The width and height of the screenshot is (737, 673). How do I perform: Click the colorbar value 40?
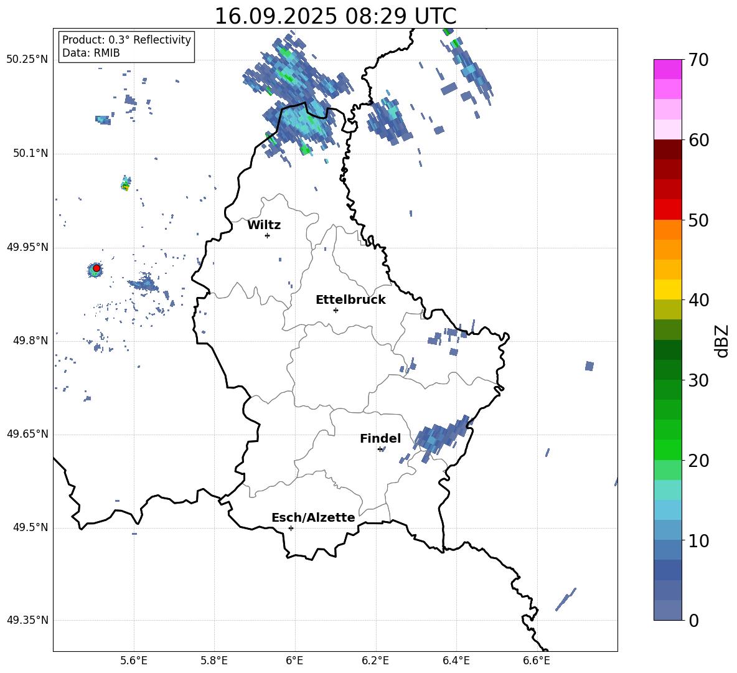[699, 300]
